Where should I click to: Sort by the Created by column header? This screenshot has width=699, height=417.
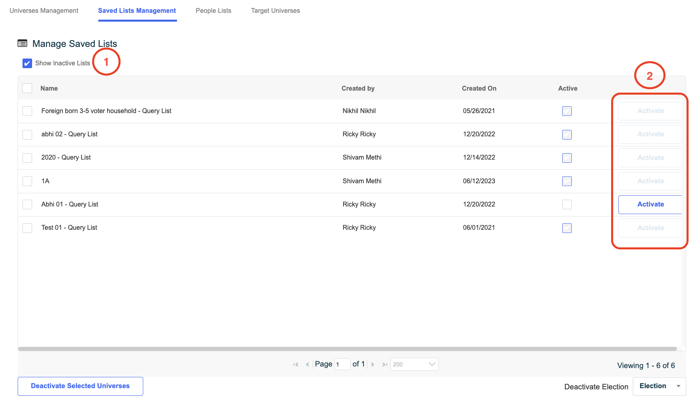click(x=358, y=88)
